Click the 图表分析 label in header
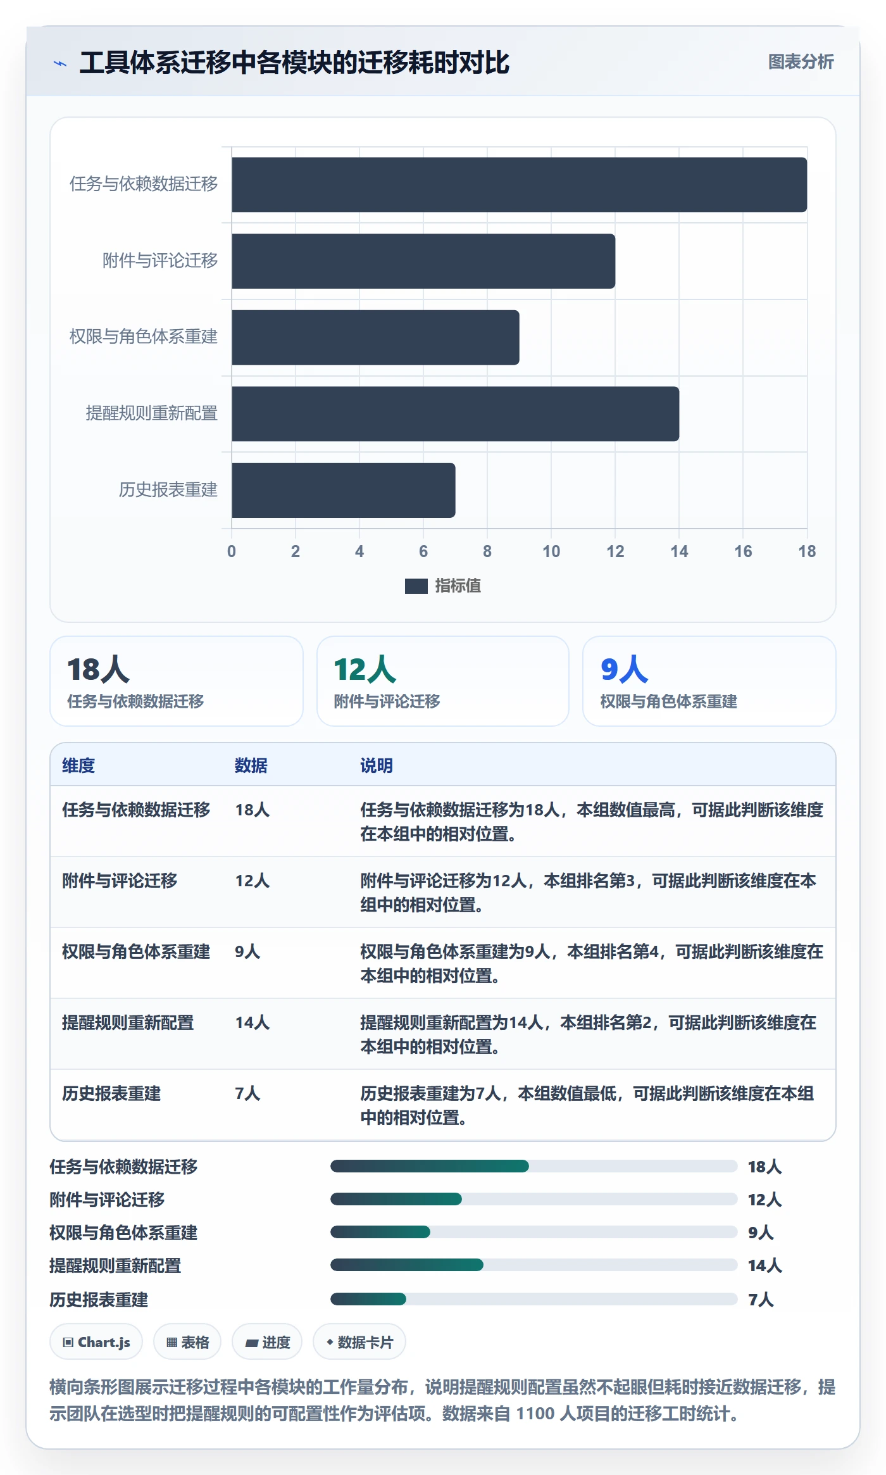886x1475 pixels. coord(801,61)
